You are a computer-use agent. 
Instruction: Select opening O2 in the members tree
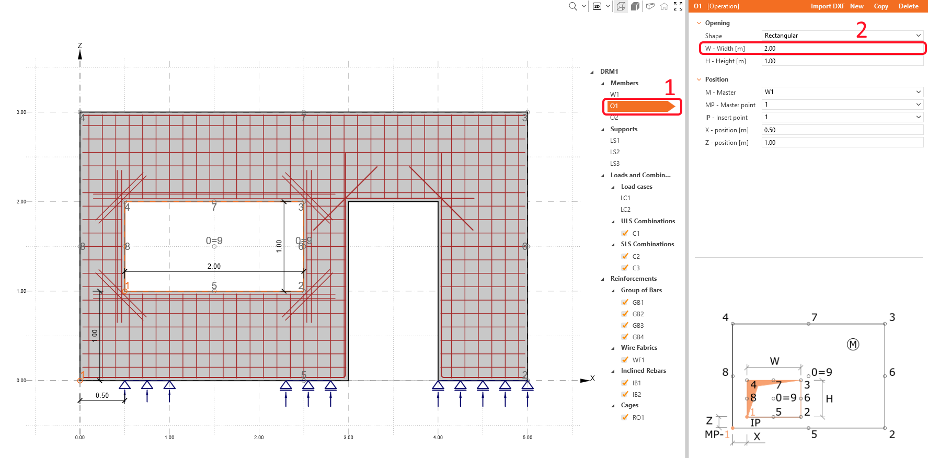coord(614,118)
